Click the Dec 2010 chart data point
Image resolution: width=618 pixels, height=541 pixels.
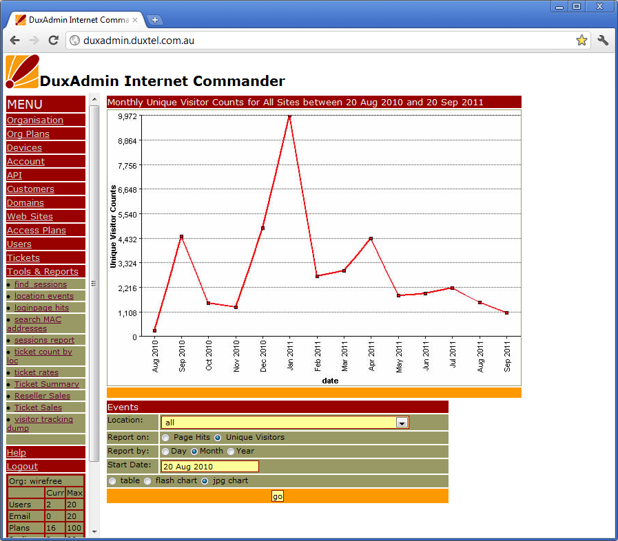tap(263, 229)
